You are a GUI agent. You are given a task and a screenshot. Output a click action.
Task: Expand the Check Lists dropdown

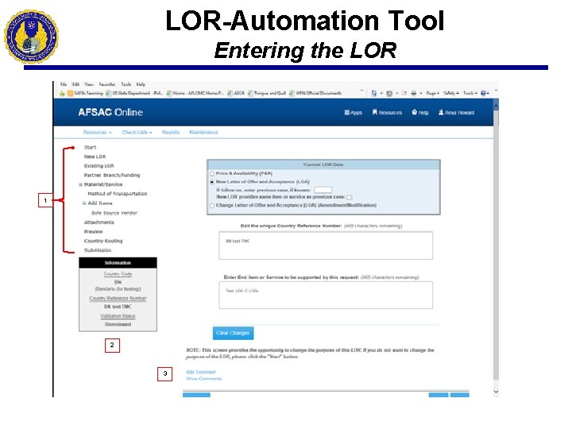tap(137, 133)
